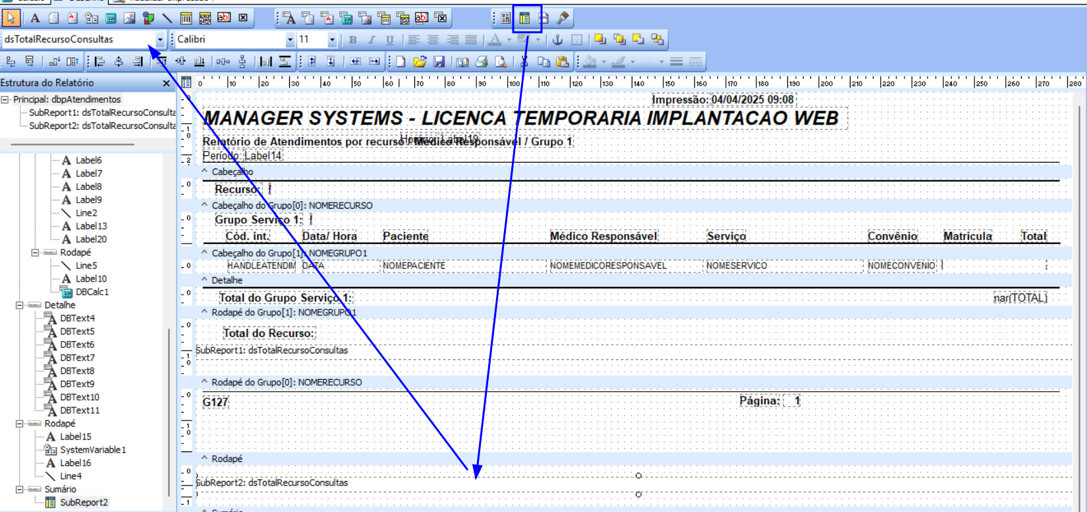Collapse the Cabeçalho band chevron
This screenshot has width=1087, height=512.
coord(204,171)
